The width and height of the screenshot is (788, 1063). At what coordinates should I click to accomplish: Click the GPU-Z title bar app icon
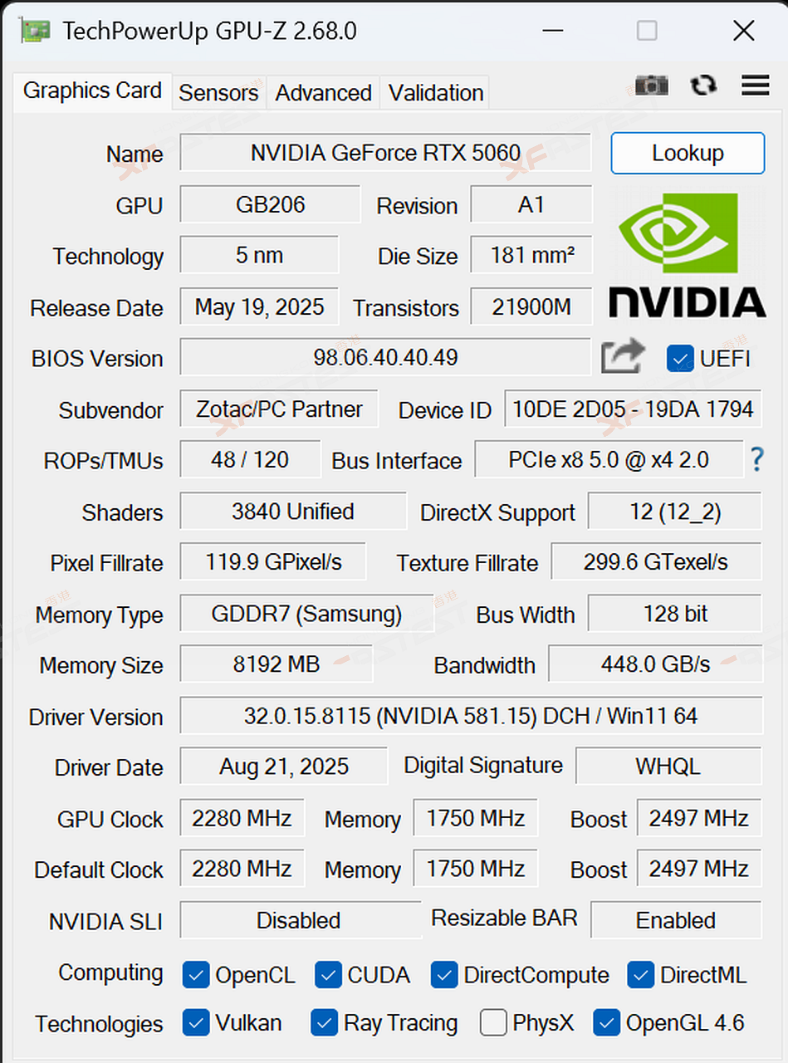[x=35, y=32]
